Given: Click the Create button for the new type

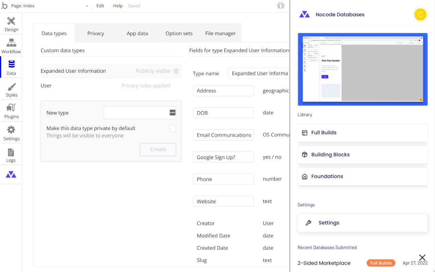Looking at the screenshot, I should point(158,150).
